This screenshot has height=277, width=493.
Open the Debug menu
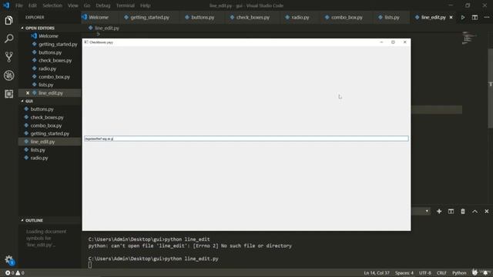click(x=103, y=5)
